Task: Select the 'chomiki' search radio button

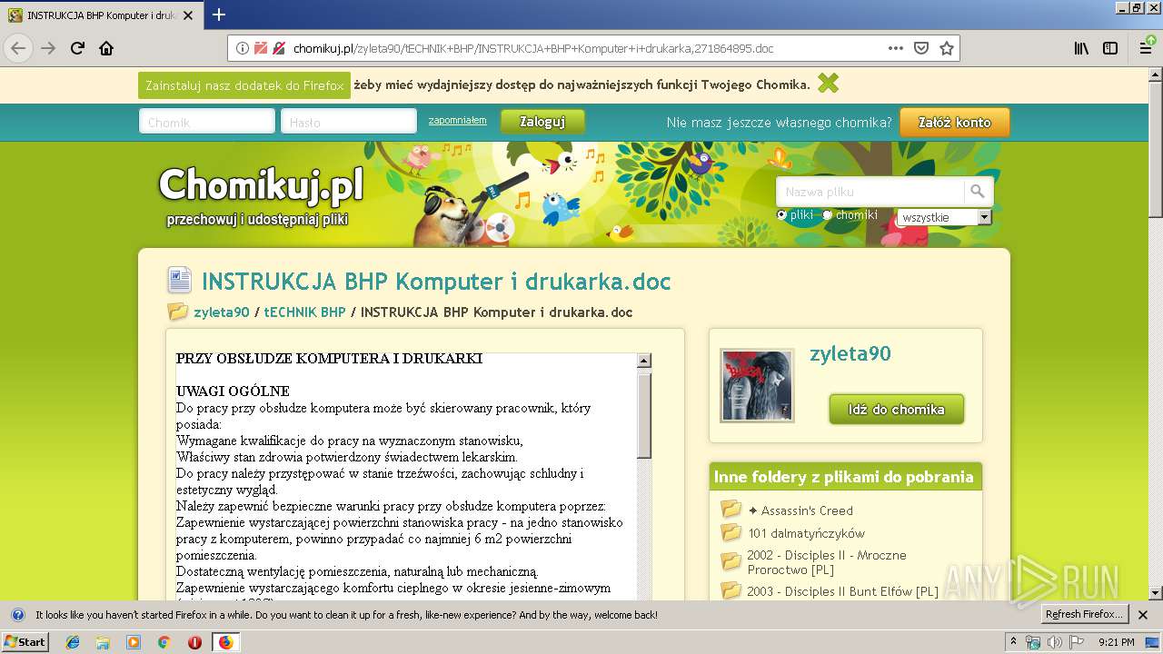Action: point(827,215)
